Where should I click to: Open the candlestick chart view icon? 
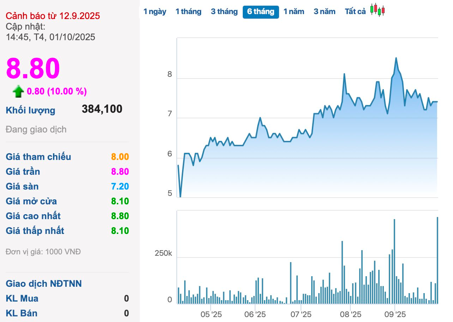point(377,10)
